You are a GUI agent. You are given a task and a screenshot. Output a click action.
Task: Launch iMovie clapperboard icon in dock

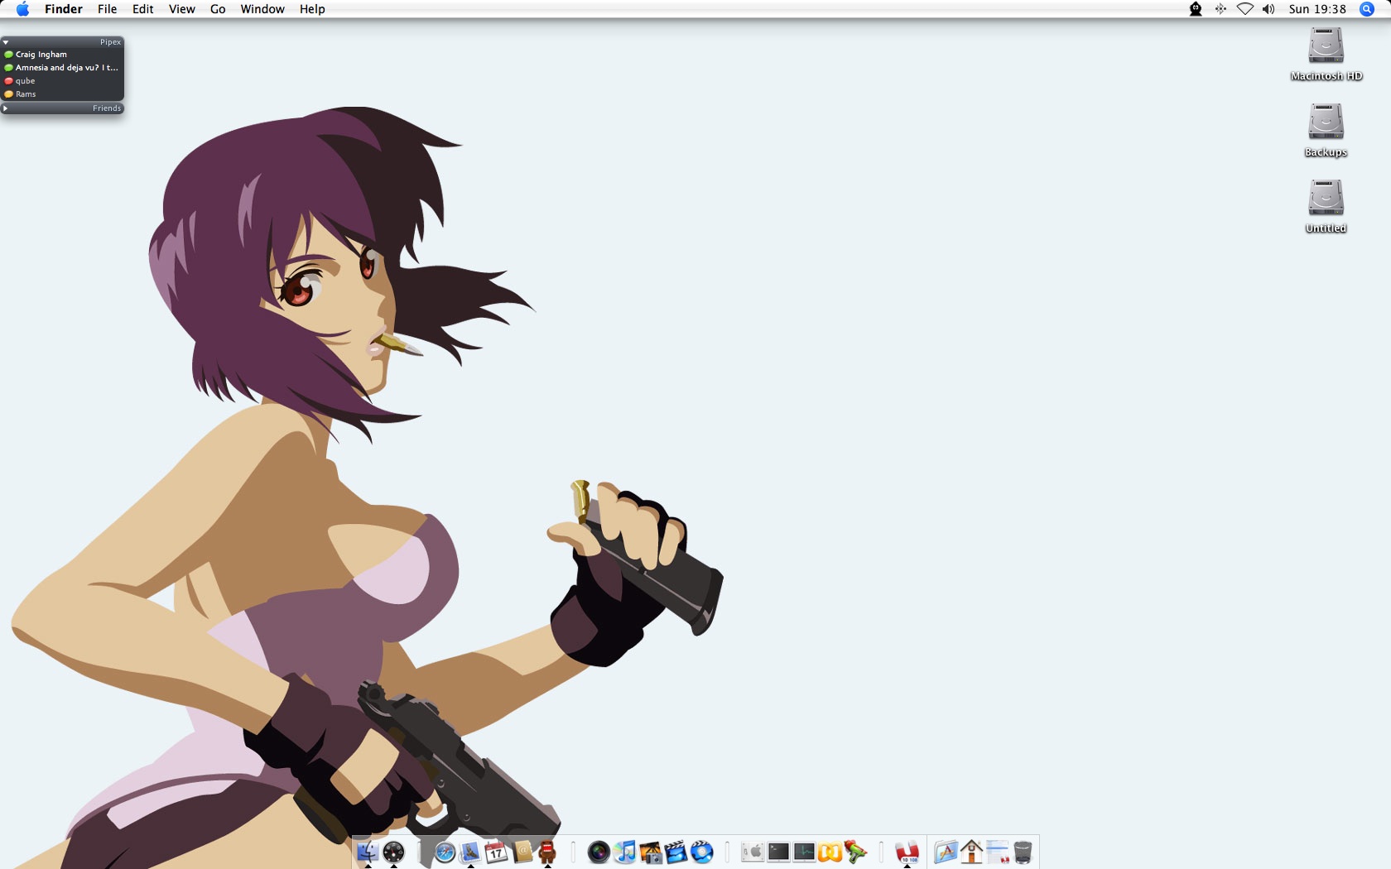(x=676, y=852)
